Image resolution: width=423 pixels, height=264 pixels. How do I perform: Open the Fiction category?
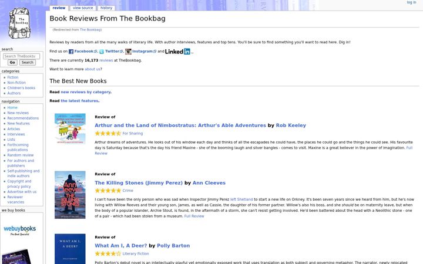pyautogui.click(x=13, y=77)
